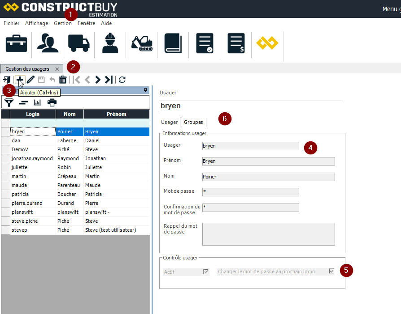This screenshot has width=401, height=314.
Task: Toggle change password at next login checkbox
Action: tap(331, 272)
